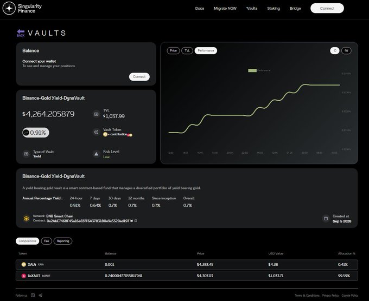Image resolution: width=369 pixels, height=301 pixels.
Task: Open the Cookie Policy link
Action: click(349, 296)
